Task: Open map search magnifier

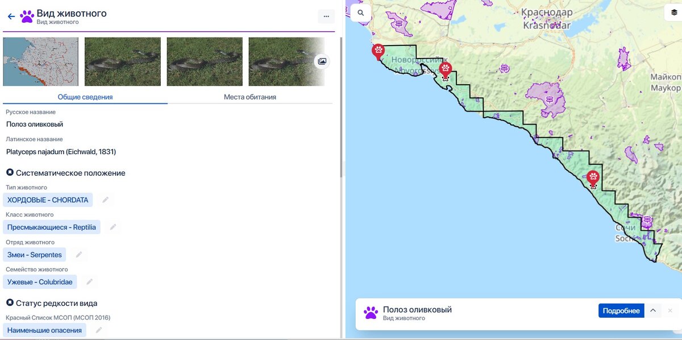Action: pyautogui.click(x=361, y=13)
